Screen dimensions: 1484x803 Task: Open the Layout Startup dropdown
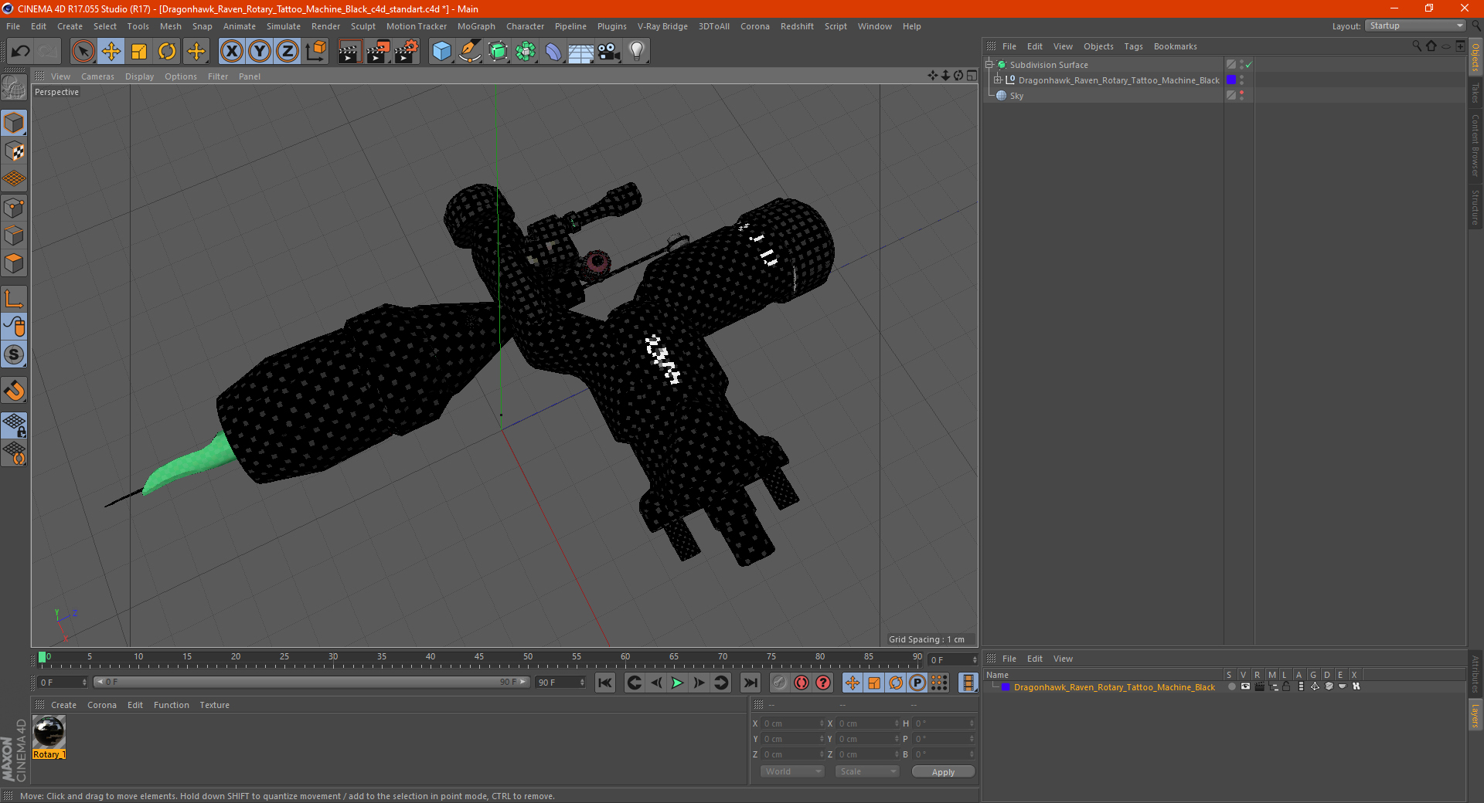coord(1415,26)
